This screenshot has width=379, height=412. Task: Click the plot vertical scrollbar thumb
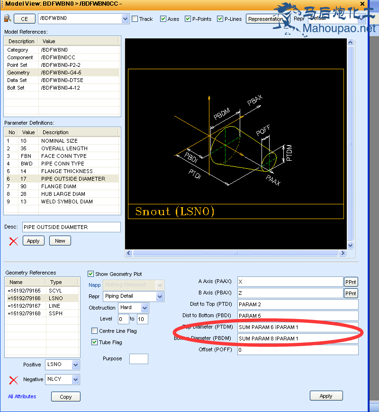[351, 143]
